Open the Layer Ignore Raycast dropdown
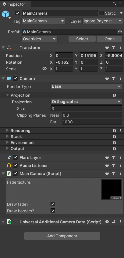 tap(102, 21)
